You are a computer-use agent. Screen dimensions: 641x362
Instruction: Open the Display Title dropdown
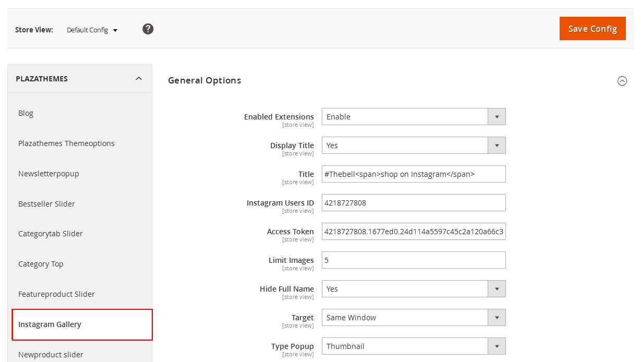point(413,146)
